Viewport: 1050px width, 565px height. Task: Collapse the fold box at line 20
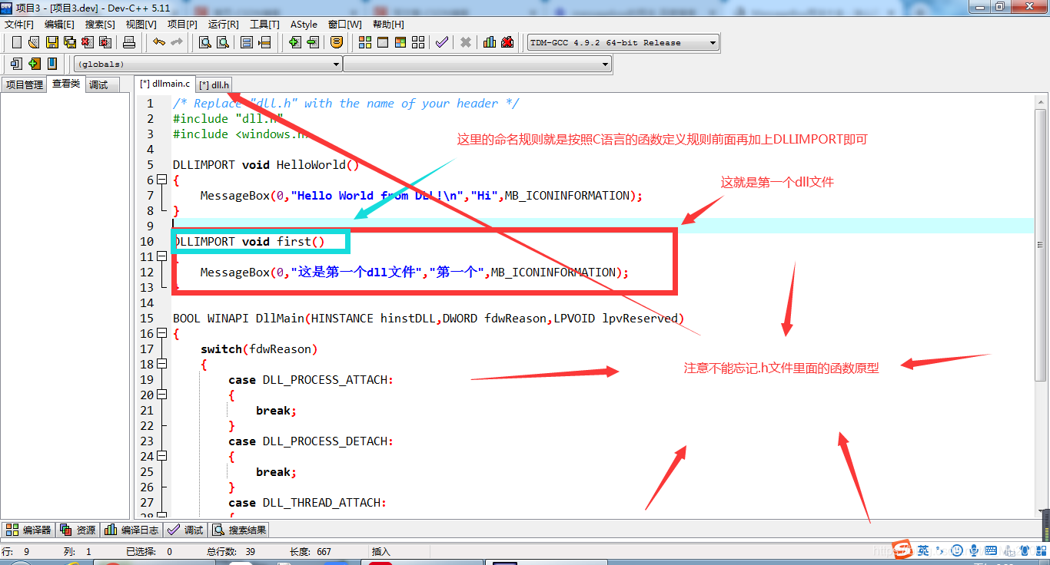[161, 395]
